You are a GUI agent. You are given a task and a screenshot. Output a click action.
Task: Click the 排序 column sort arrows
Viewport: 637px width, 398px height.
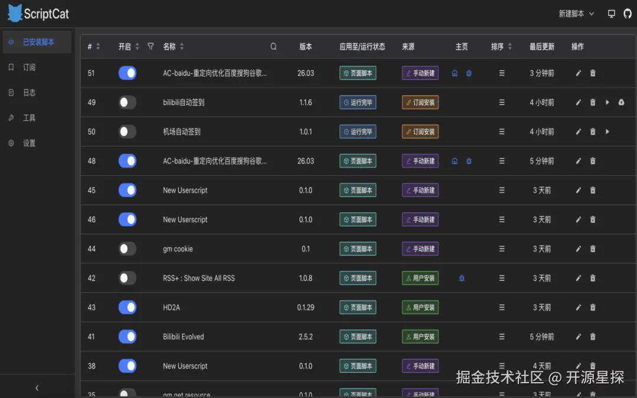(510, 46)
